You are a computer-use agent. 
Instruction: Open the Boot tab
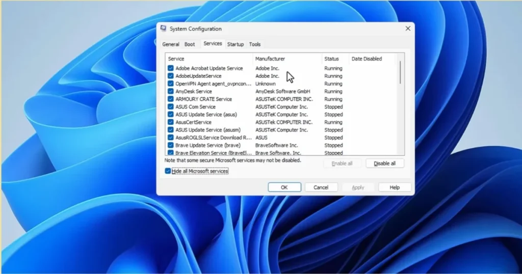coord(190,44)
